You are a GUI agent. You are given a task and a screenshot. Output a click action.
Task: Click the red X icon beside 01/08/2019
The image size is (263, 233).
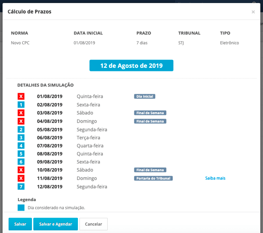[21, 96]
